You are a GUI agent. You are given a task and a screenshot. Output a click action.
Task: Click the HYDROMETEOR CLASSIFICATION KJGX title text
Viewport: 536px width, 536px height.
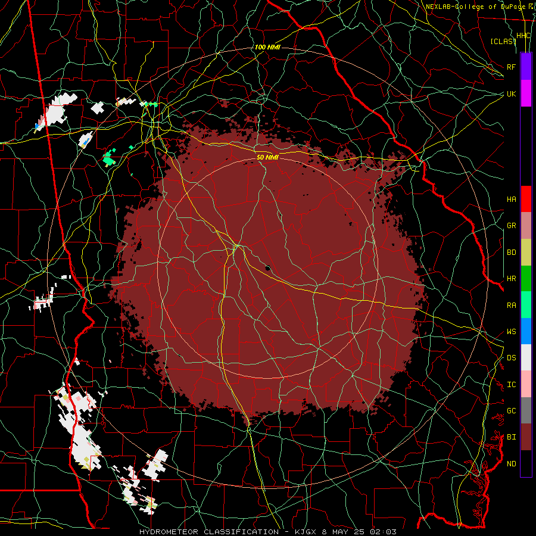pos(268,532)
